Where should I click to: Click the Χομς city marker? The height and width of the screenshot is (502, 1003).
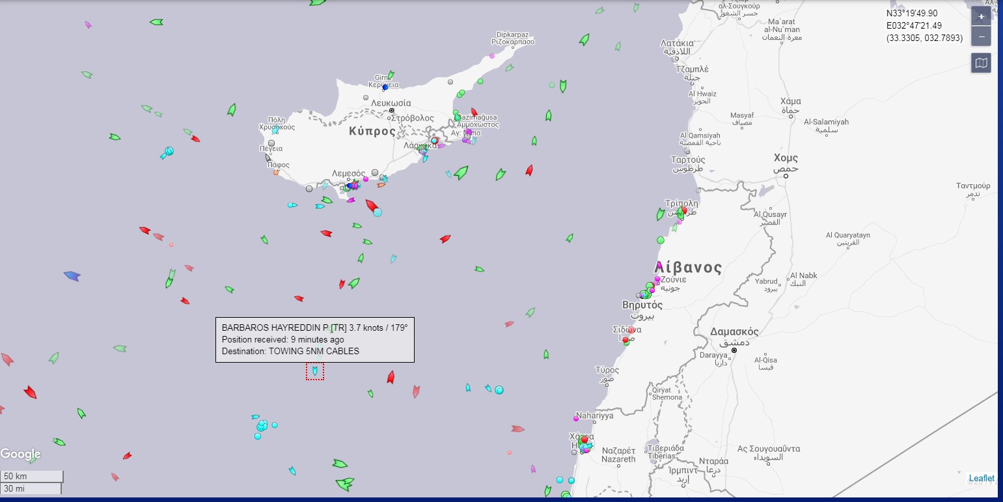point(786,176)
